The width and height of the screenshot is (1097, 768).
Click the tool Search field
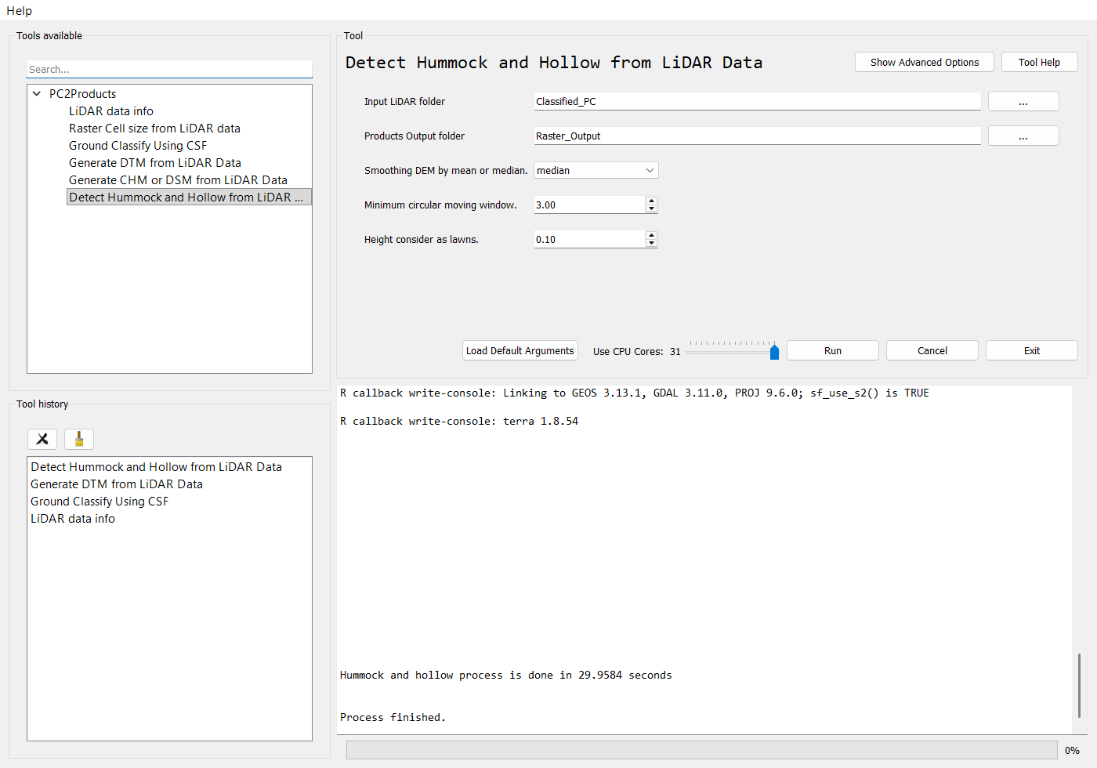[x=169, y=69]
